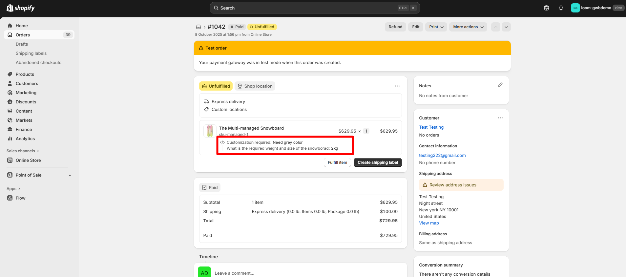Expand the More actions dropdown
Screen dimensions: 626x277
click(468, 27)
